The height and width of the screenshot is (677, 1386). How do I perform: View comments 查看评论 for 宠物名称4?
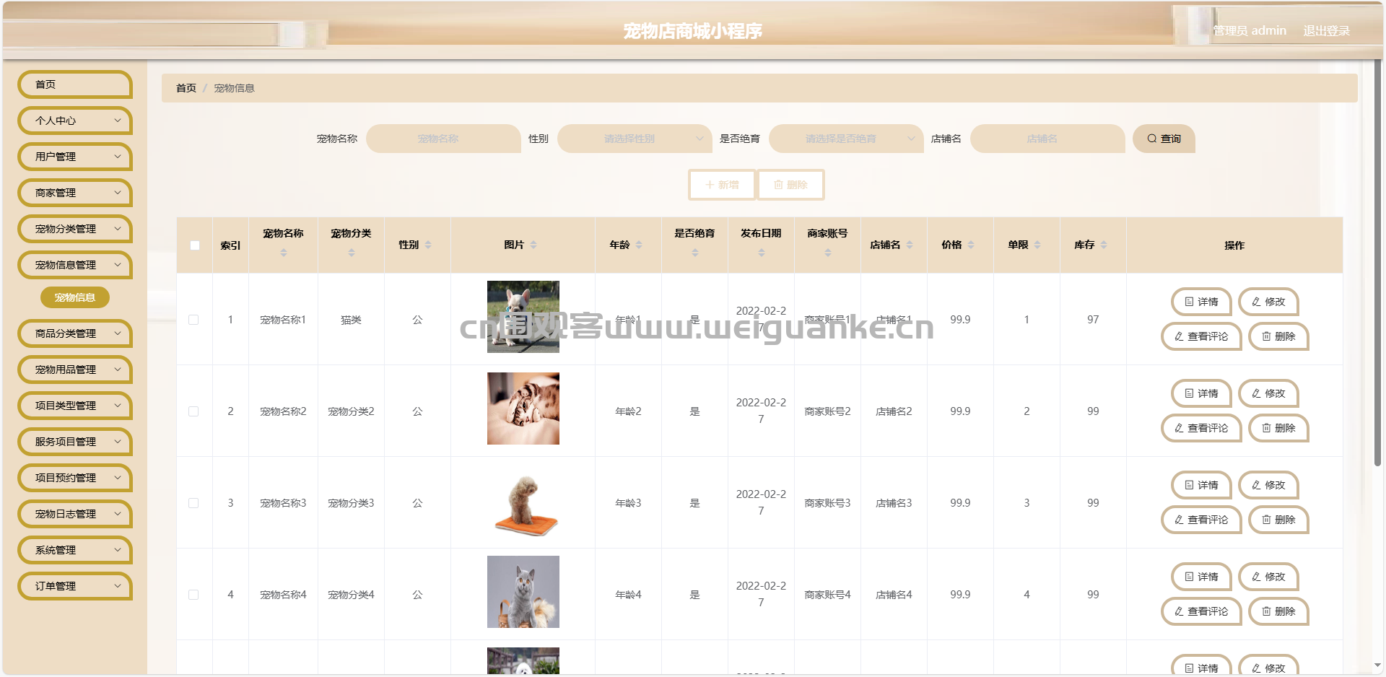coord(1201,611)
